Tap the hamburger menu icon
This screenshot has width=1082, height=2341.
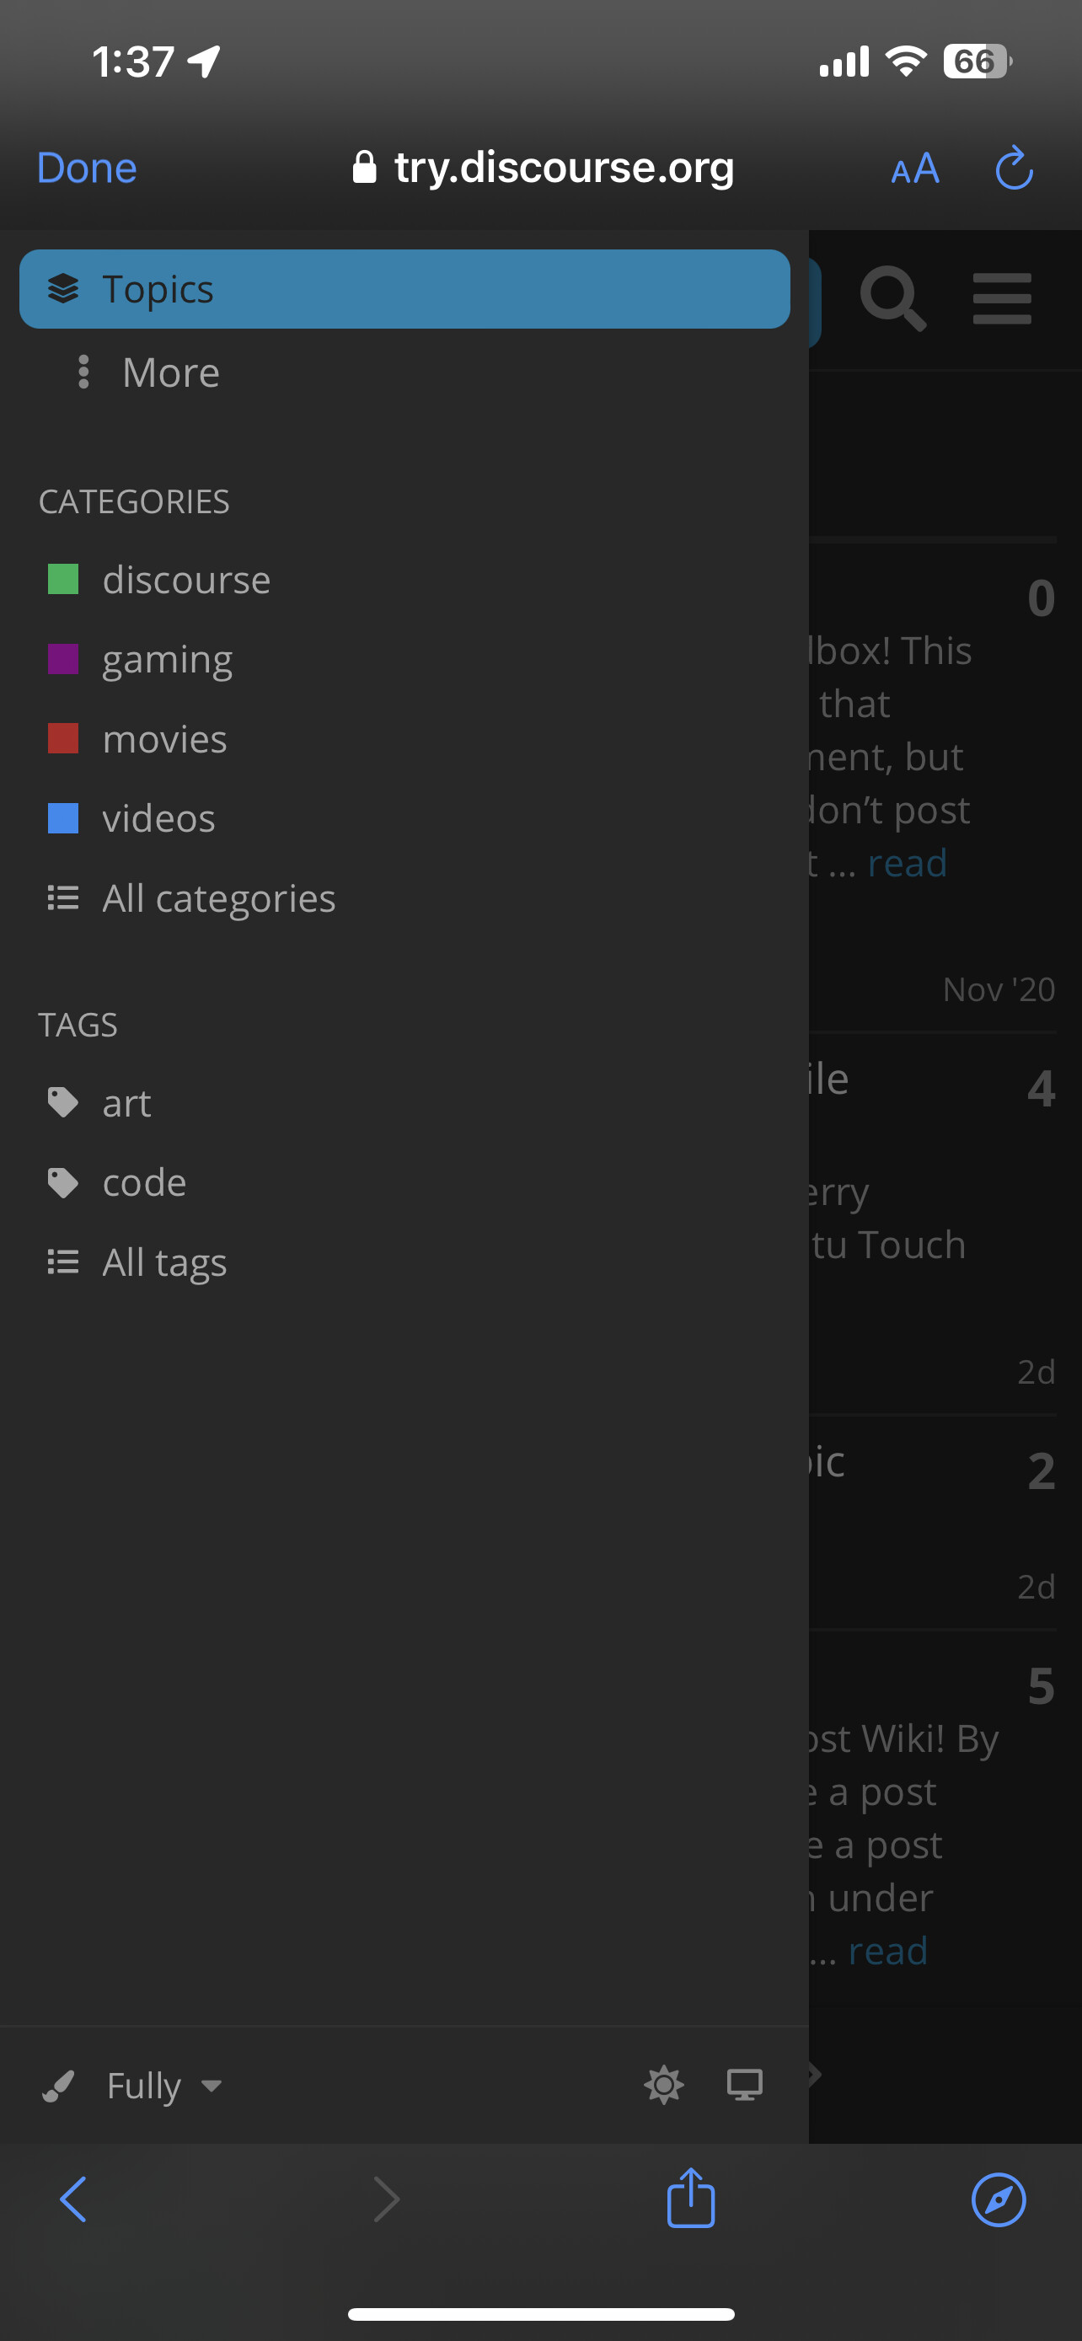pyautogui.click(x=1001, y=298)
